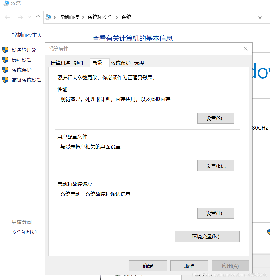Image resolution: width=270 pixels, height=280 pixels.
Task: Click the system icon in title bar
Action: point(6,3)
